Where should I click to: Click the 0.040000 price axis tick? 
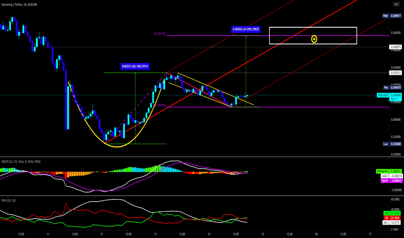click(395, 119)
